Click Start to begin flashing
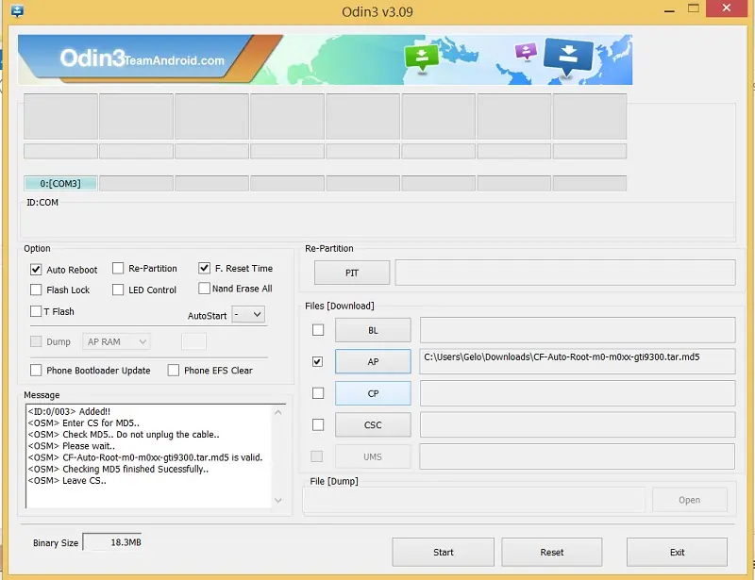755x580 pixels. 443,552
